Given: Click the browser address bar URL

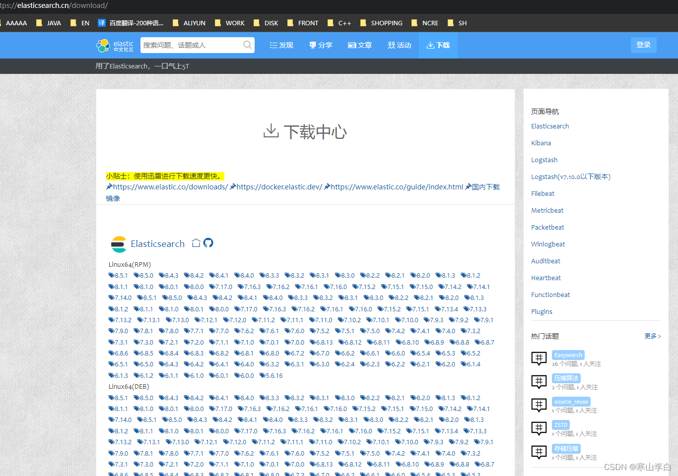Looking at the screenshot, I should [54, 5].
